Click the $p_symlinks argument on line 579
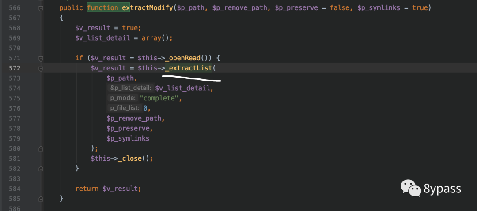This screenshot has width=477, height=211. (128, 138)
